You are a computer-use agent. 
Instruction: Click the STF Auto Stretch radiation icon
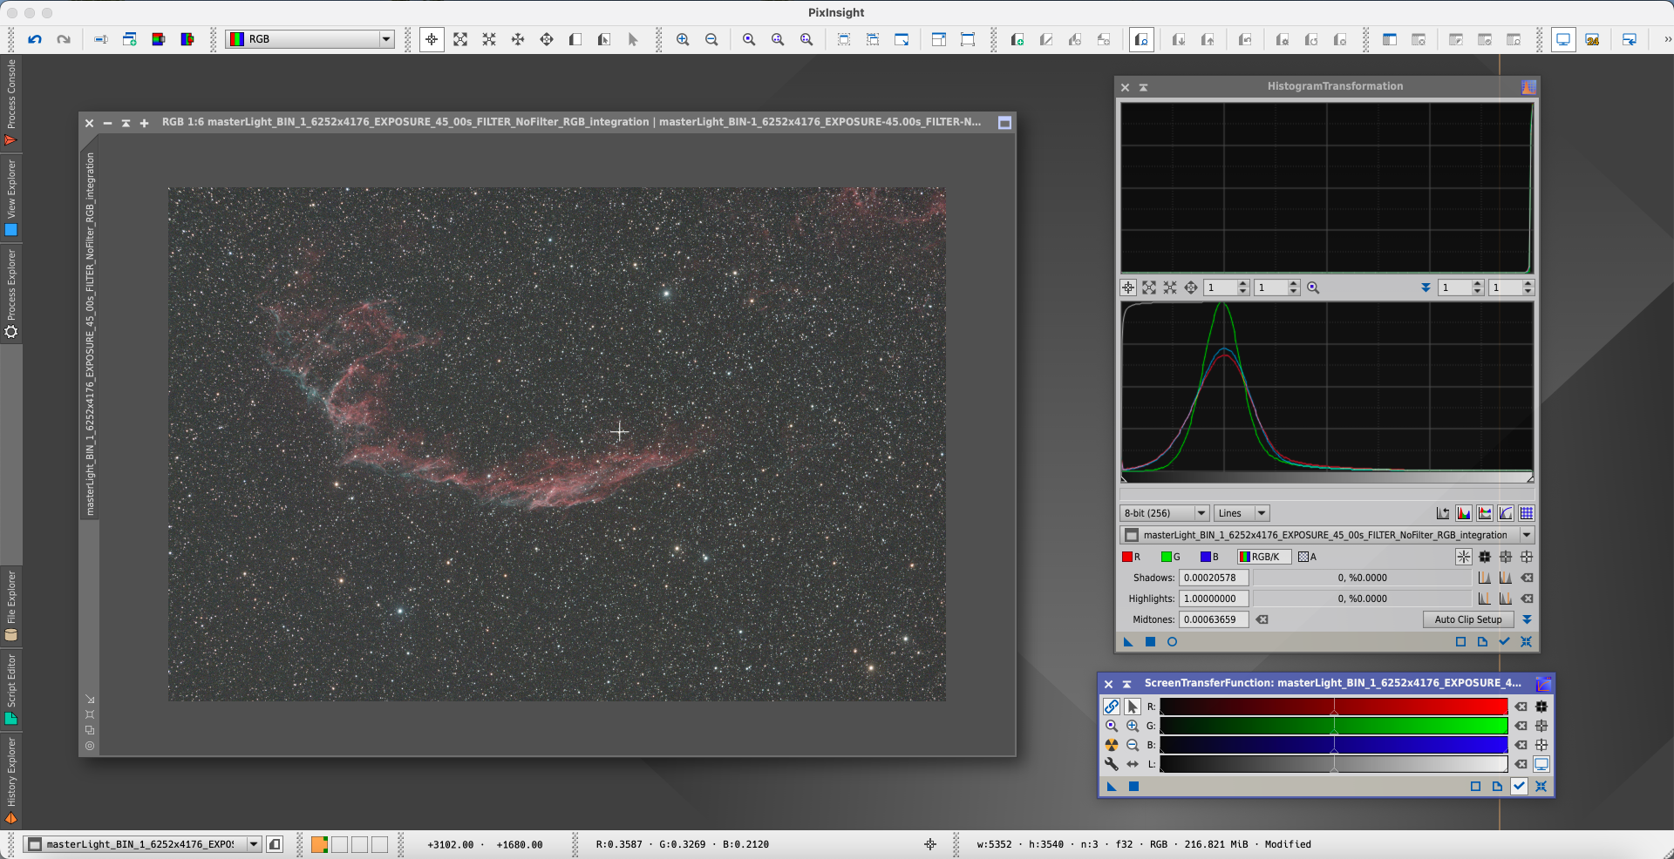click(x=1112, y=745)
